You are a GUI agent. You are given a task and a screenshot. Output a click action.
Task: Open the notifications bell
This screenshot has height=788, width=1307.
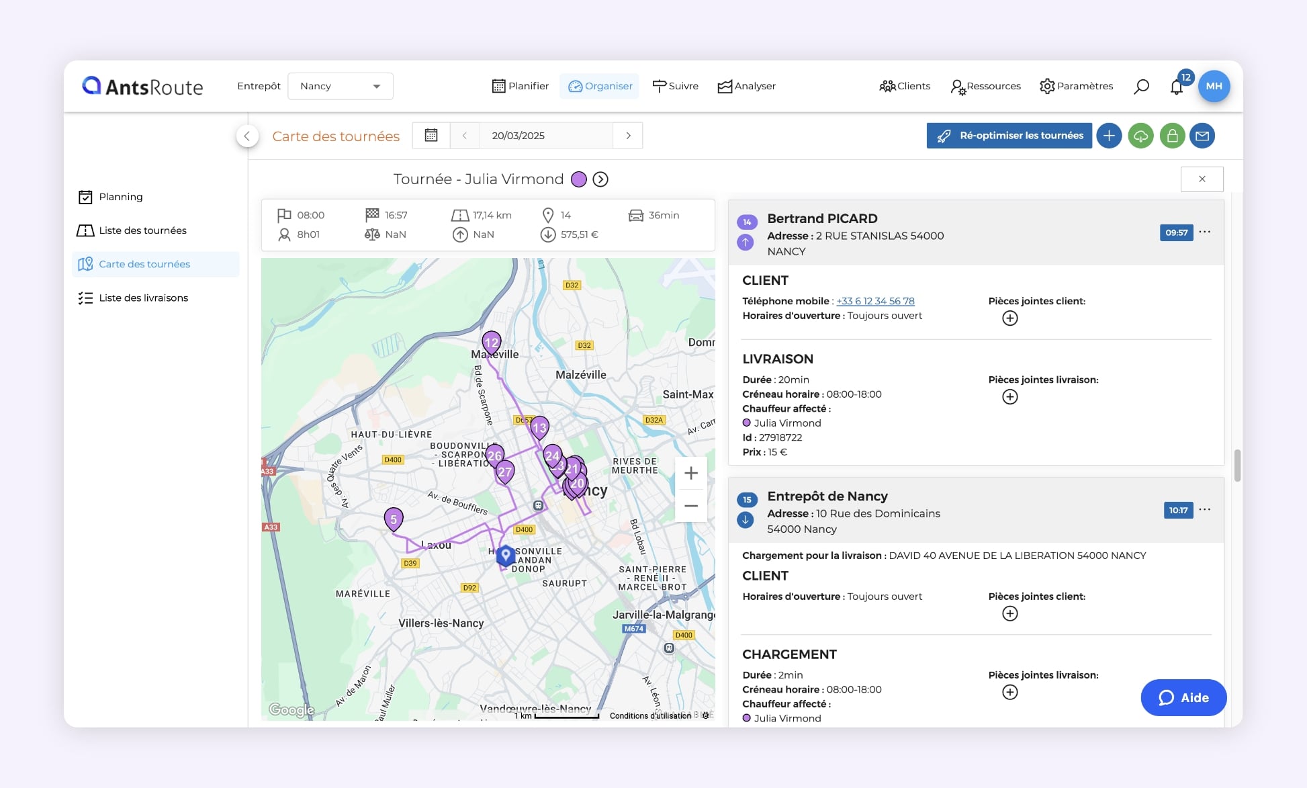(1176, 87)
